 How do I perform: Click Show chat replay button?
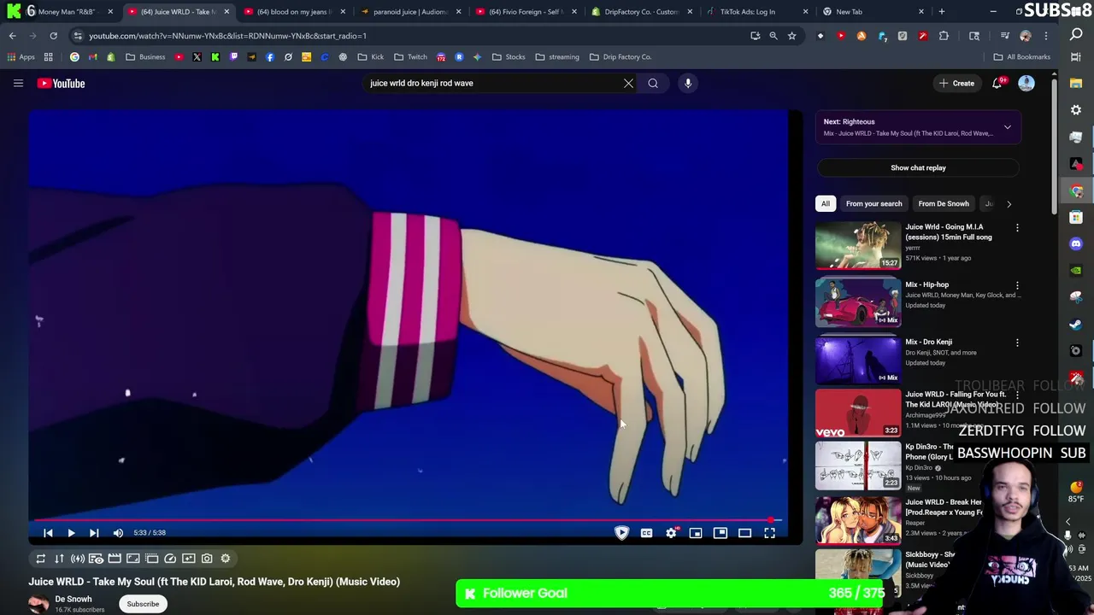tap(918, 167)
